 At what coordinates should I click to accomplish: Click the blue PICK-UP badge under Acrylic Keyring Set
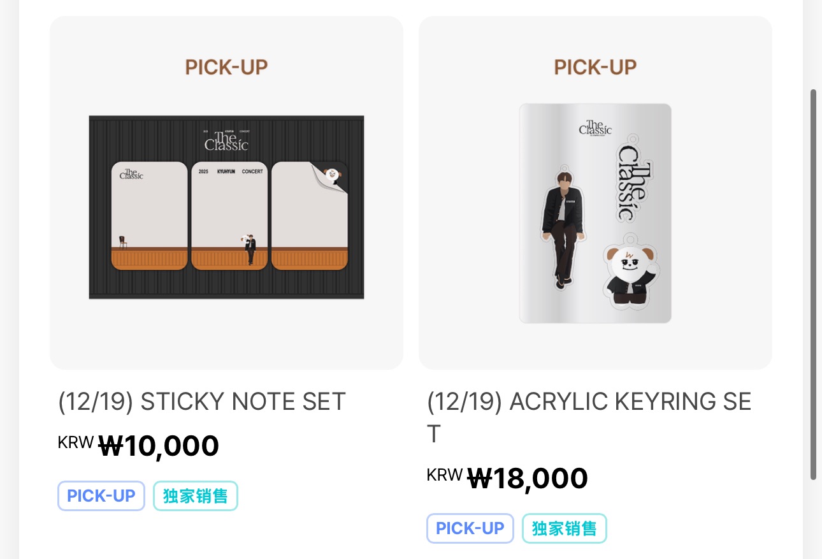click(x=470, y=528)
